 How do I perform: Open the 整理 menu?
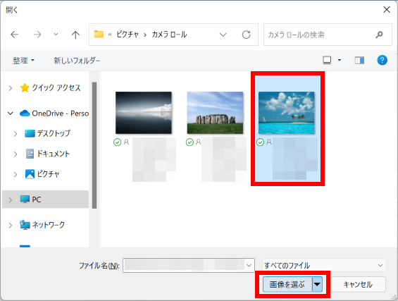[24, 61]
